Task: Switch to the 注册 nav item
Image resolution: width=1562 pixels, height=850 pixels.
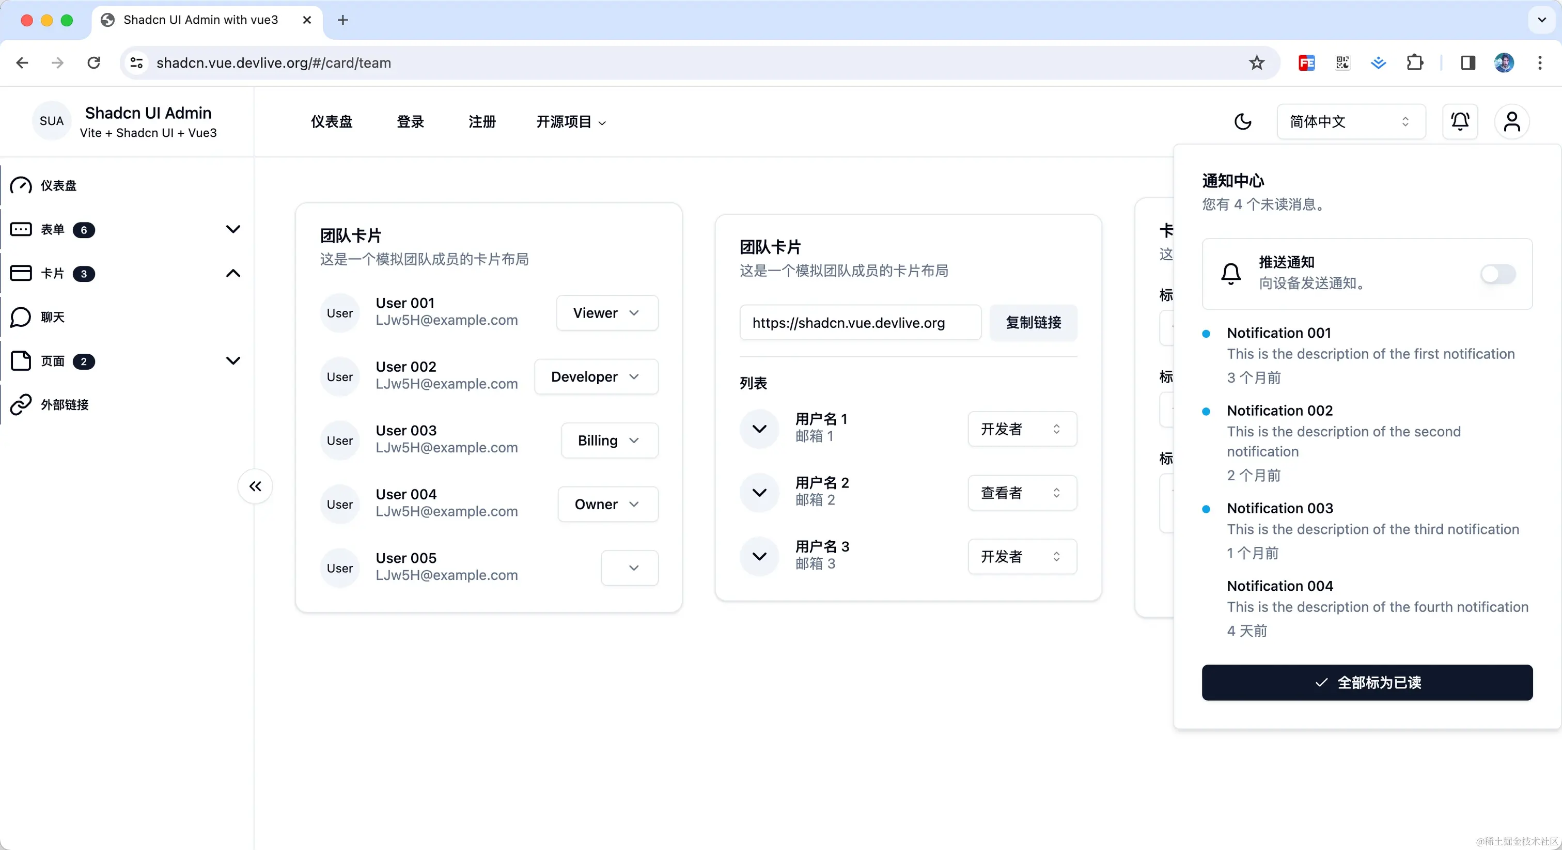Action: click(x=482, y=121)
